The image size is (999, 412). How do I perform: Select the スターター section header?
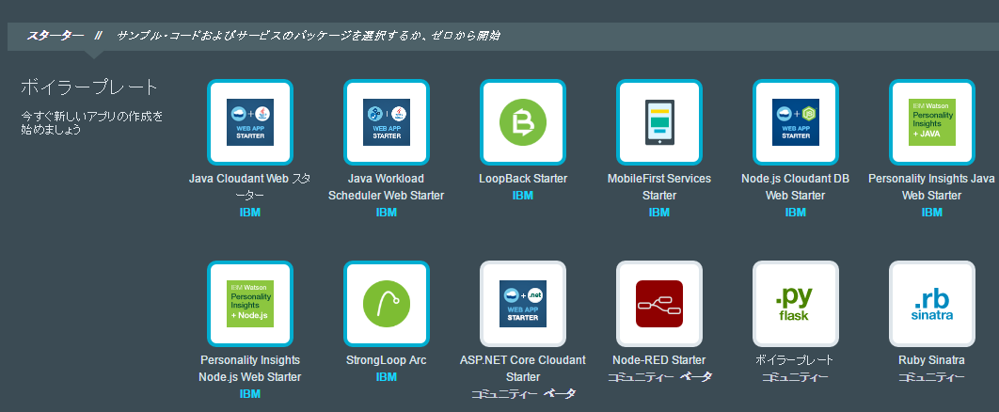pyautogui.click(x=55, y=36)
